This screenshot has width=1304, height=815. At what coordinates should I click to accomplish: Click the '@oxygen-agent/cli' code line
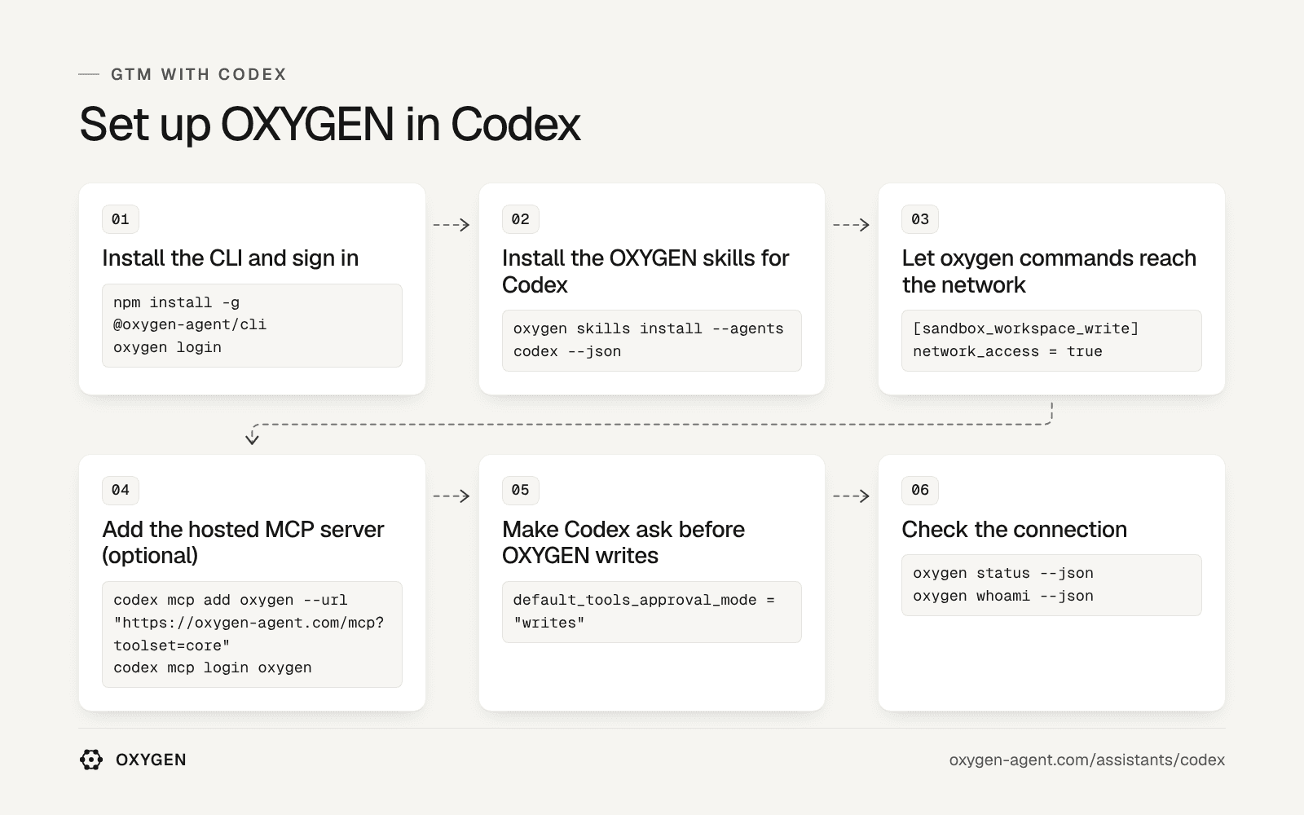(190, 324)
